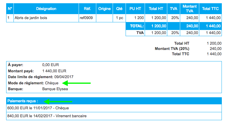Click the green arrow pointing at Paiements reçus
Screen dimensions: 228x129
tap(58, 101)
